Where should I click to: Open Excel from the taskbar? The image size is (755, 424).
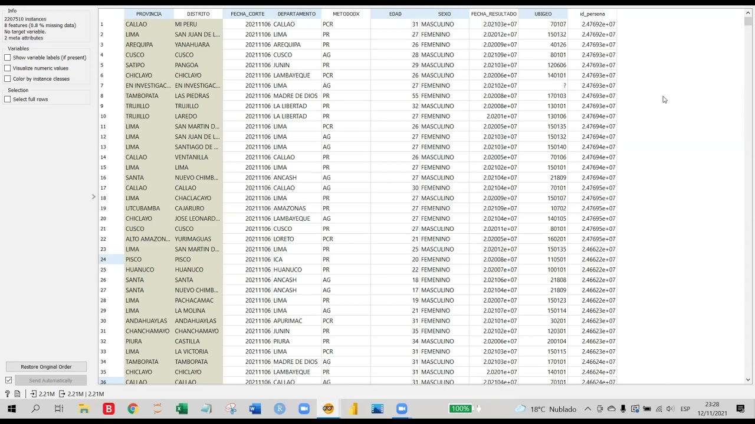coord(182,409)
